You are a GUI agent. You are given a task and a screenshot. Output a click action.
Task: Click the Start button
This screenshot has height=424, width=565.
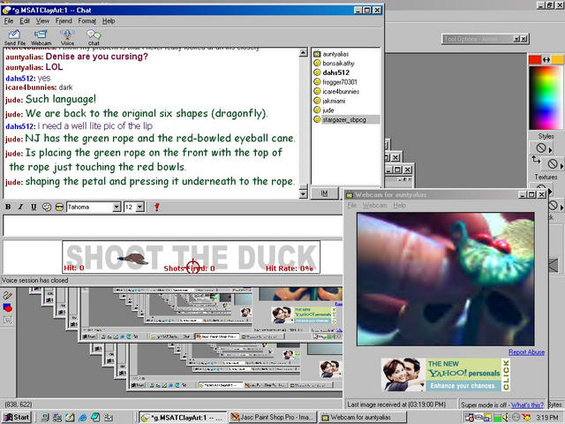[17, 417]
